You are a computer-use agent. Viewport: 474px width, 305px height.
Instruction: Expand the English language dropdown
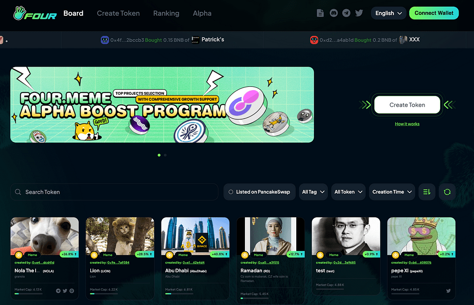click(388, 13)
